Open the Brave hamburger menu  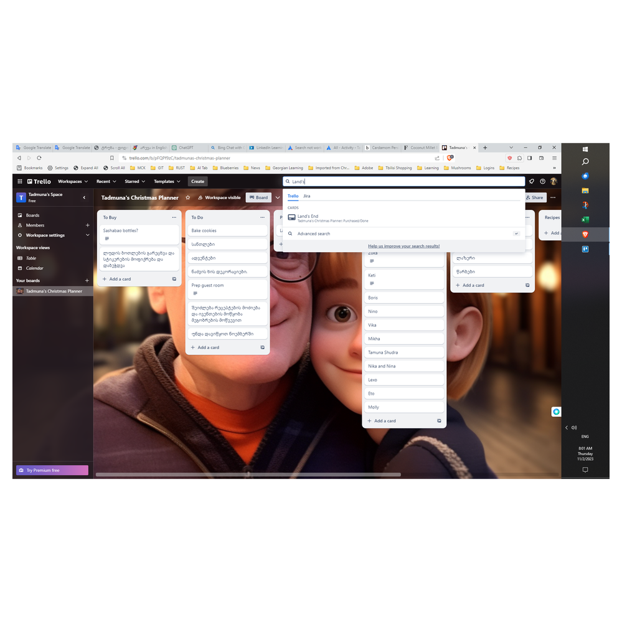tap(555, 158)
